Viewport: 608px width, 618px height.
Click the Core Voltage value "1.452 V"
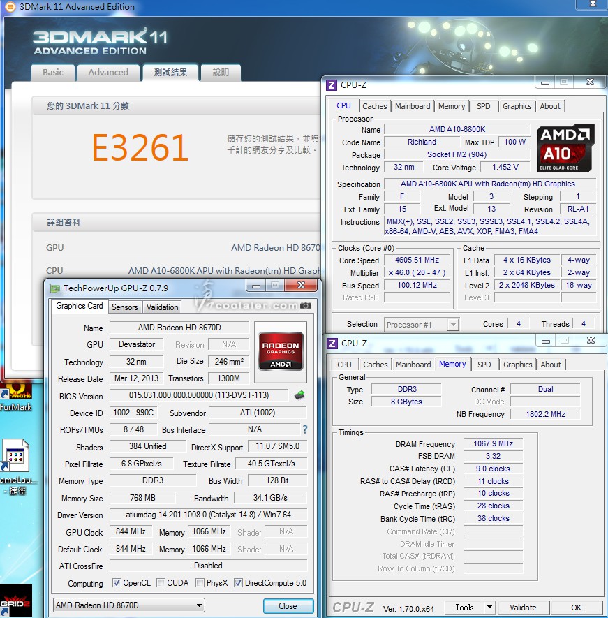505,167
